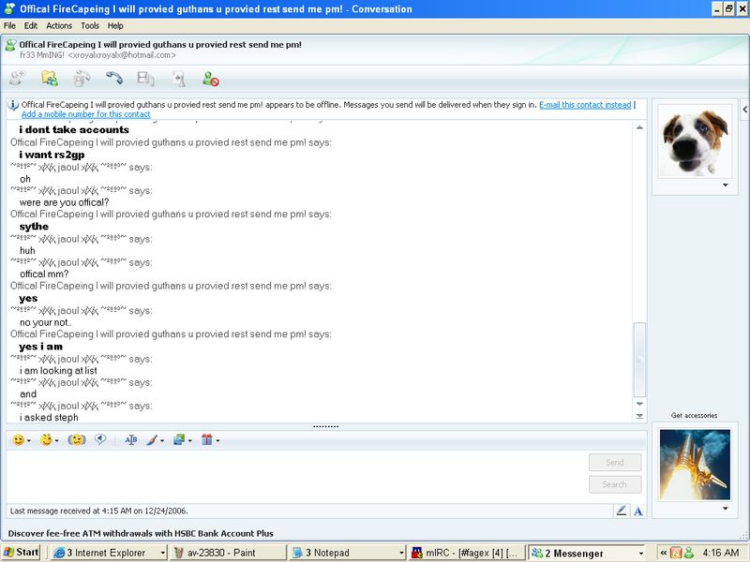750x562 pixels.
Task: Click 'Add a mobile number for this contact'
Action: (x=85, y=114)
